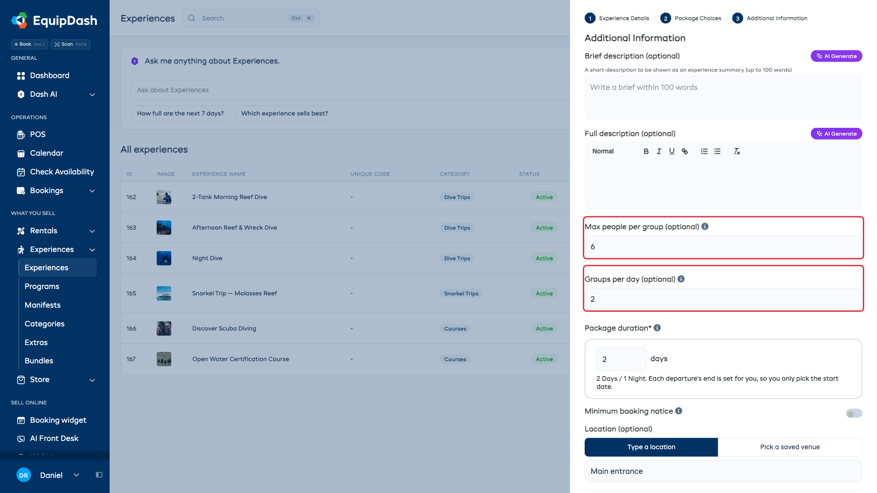Image resolution: width=877 pixels, height=493 pixels.
Task: Click the EquipDash logo icon
Action: pos(19,21)
